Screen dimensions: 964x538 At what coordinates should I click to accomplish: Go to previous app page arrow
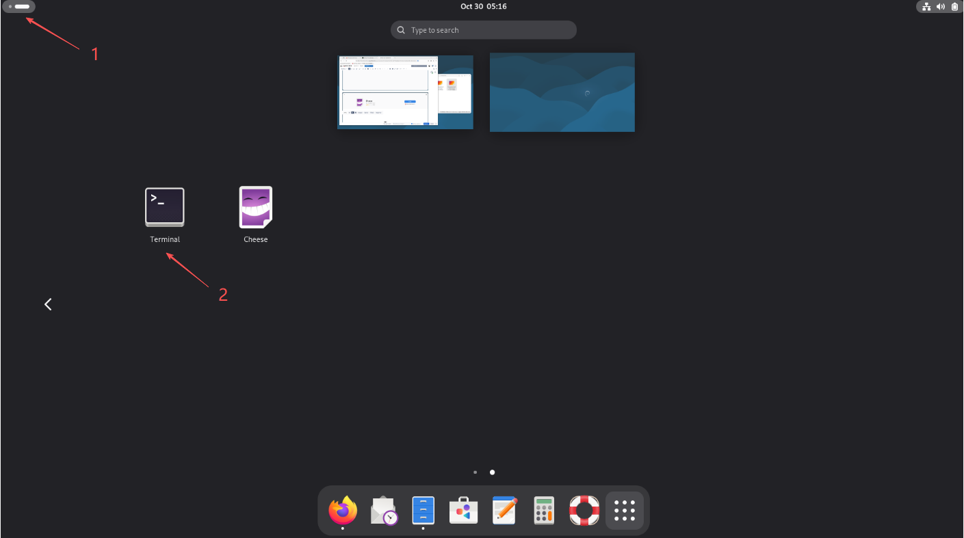[x=48, y=304]
